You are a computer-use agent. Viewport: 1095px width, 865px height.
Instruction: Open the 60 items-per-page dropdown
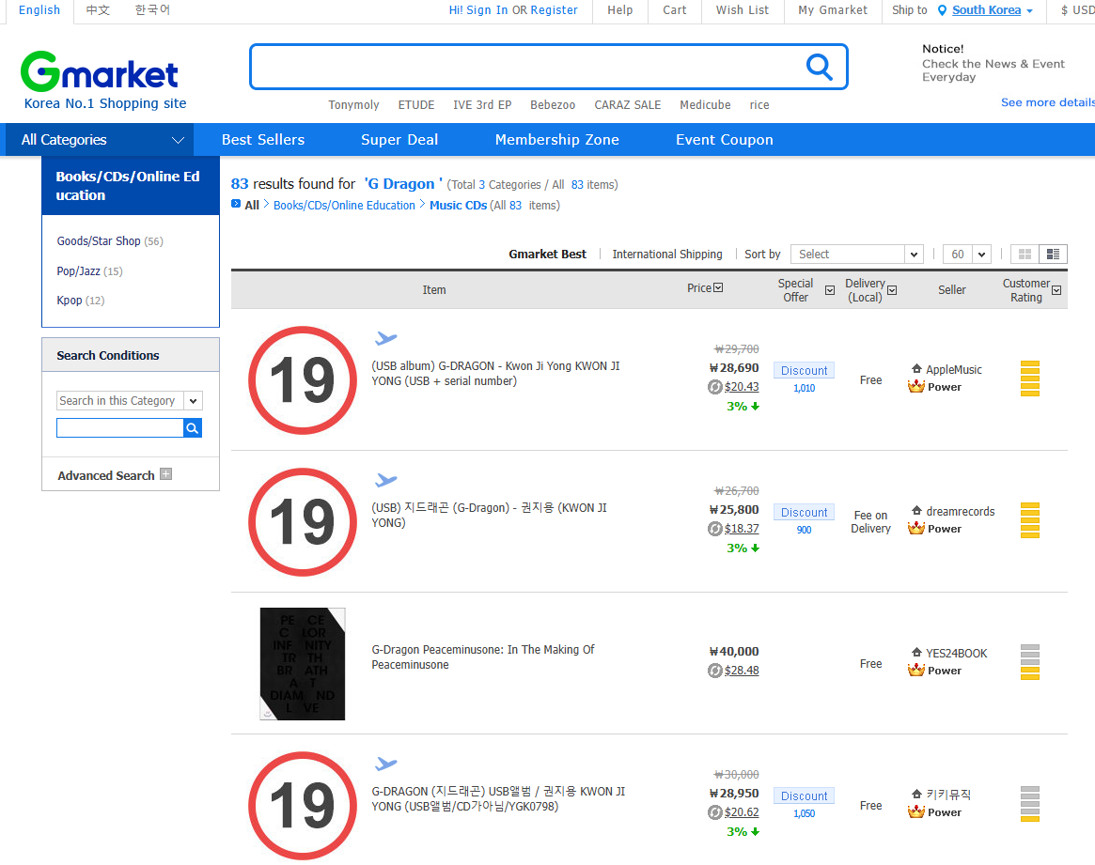[x=967, y=255]
